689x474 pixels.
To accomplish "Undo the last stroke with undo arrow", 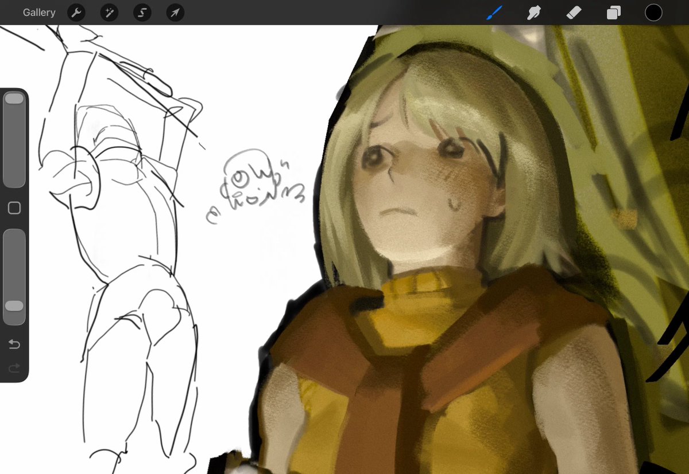I will point(14,344).
